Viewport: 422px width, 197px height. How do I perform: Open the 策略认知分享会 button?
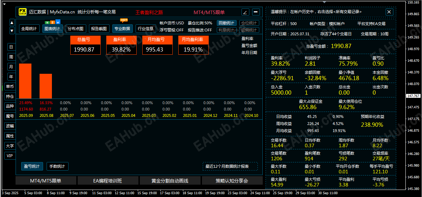232,181
